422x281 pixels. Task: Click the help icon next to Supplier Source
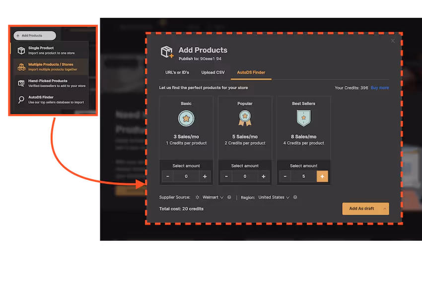pos(229,197)
